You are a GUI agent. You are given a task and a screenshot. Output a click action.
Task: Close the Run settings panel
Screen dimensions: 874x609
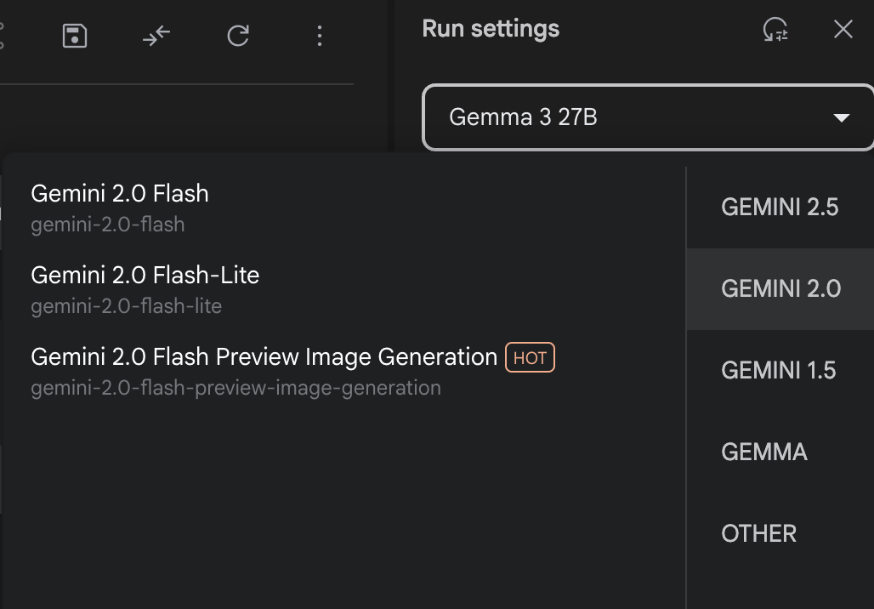coord(843,29)
